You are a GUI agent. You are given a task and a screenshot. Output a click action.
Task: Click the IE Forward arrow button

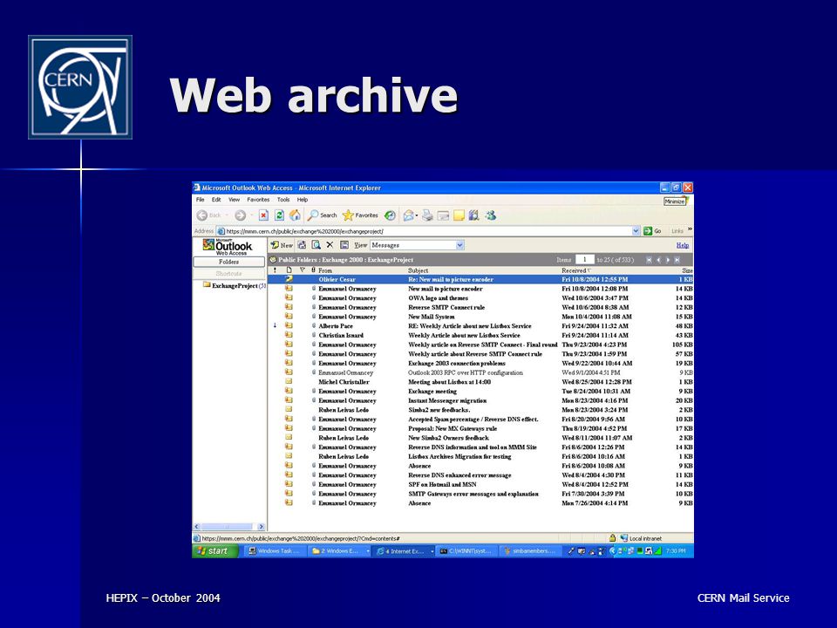pos(241,215)
